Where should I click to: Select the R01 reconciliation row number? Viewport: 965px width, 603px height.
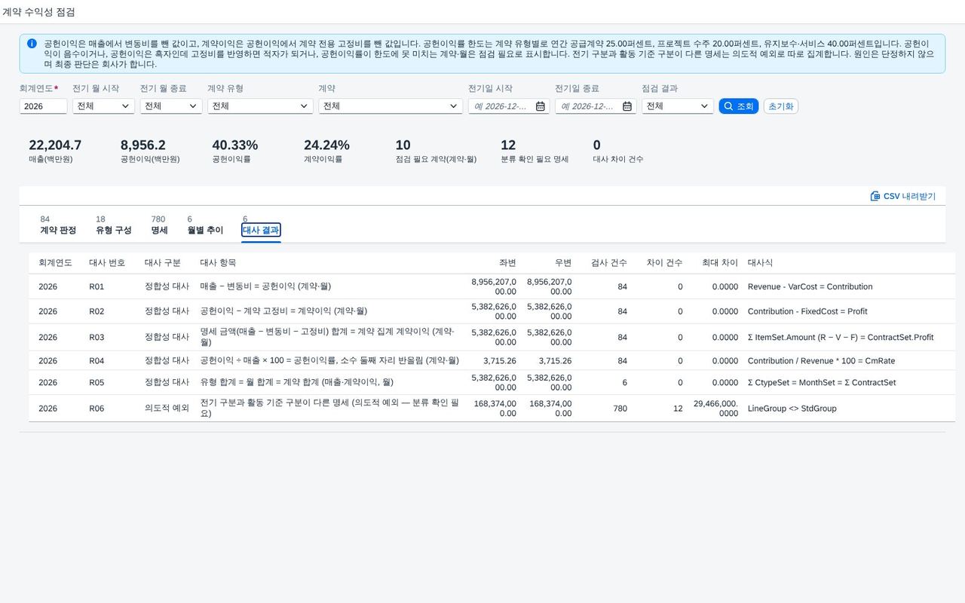click(96, 287)
